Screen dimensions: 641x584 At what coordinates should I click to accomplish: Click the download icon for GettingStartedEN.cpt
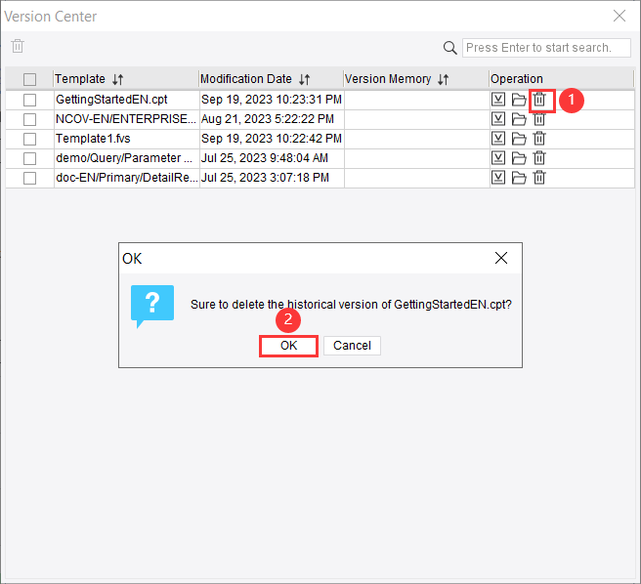(498, 100)
